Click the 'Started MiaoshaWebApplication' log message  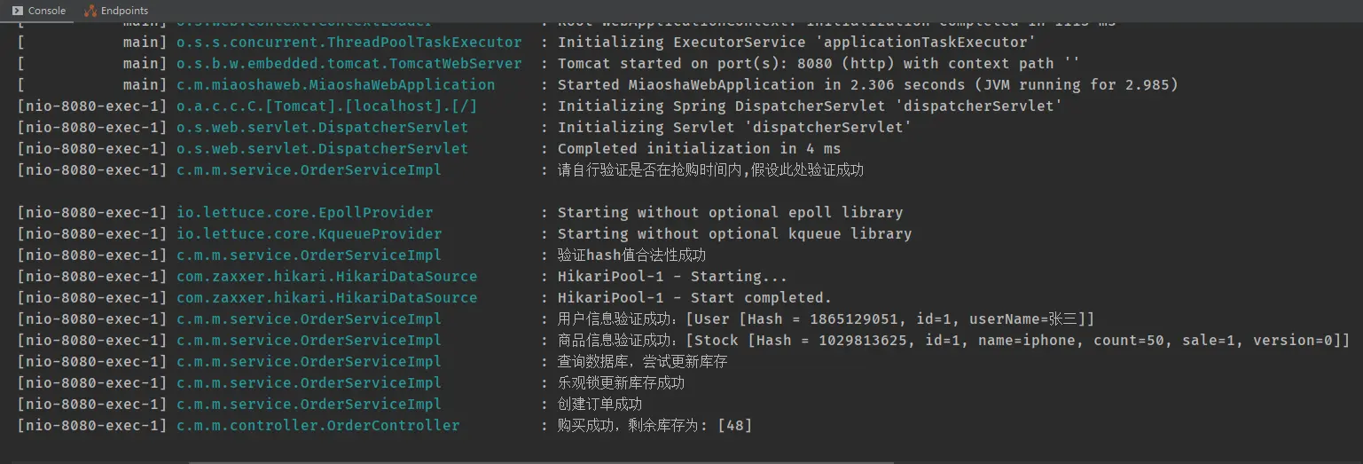pos(867,85)
